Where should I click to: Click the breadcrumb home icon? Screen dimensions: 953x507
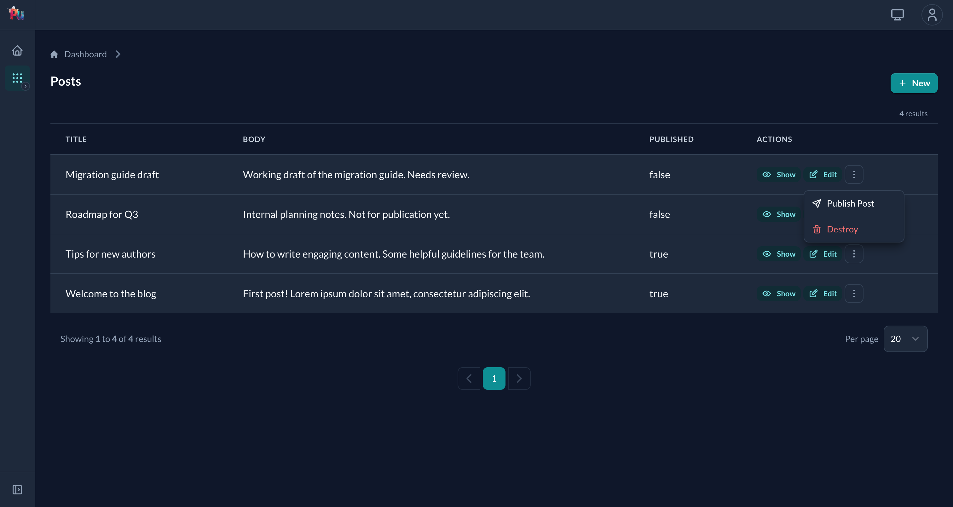point(55,54)
